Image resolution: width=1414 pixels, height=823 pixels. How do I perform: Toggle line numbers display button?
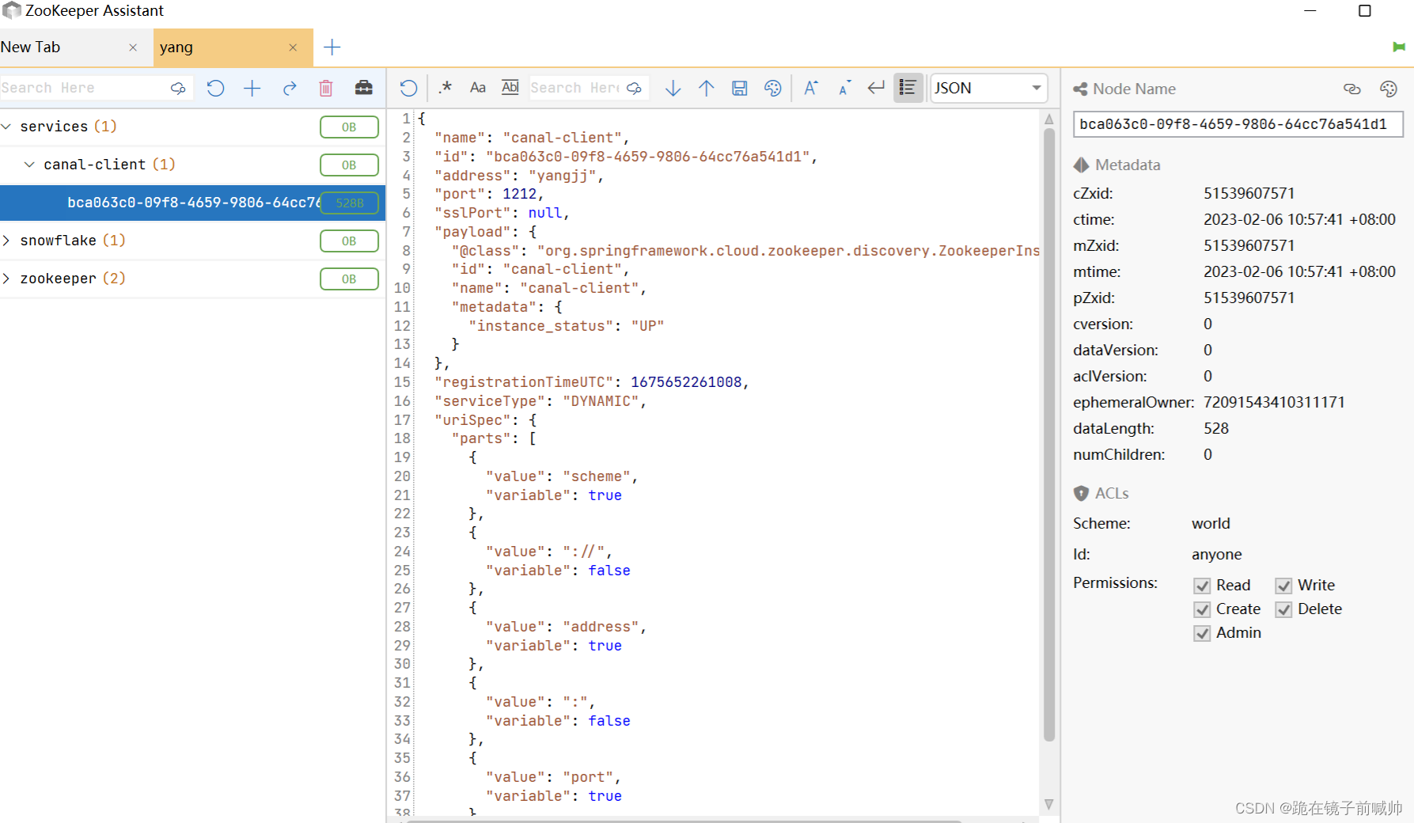(908, 88)
